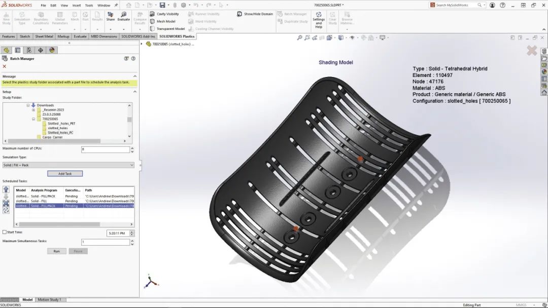
Task: Select the New Study icon
Action: (x=6, y=17)
